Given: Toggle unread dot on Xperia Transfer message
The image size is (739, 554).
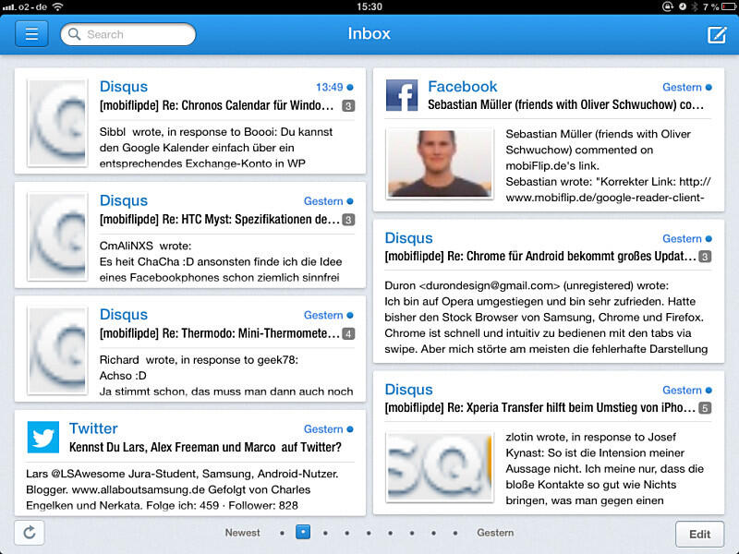Looking at the screenshot, I should click(709, 390).
